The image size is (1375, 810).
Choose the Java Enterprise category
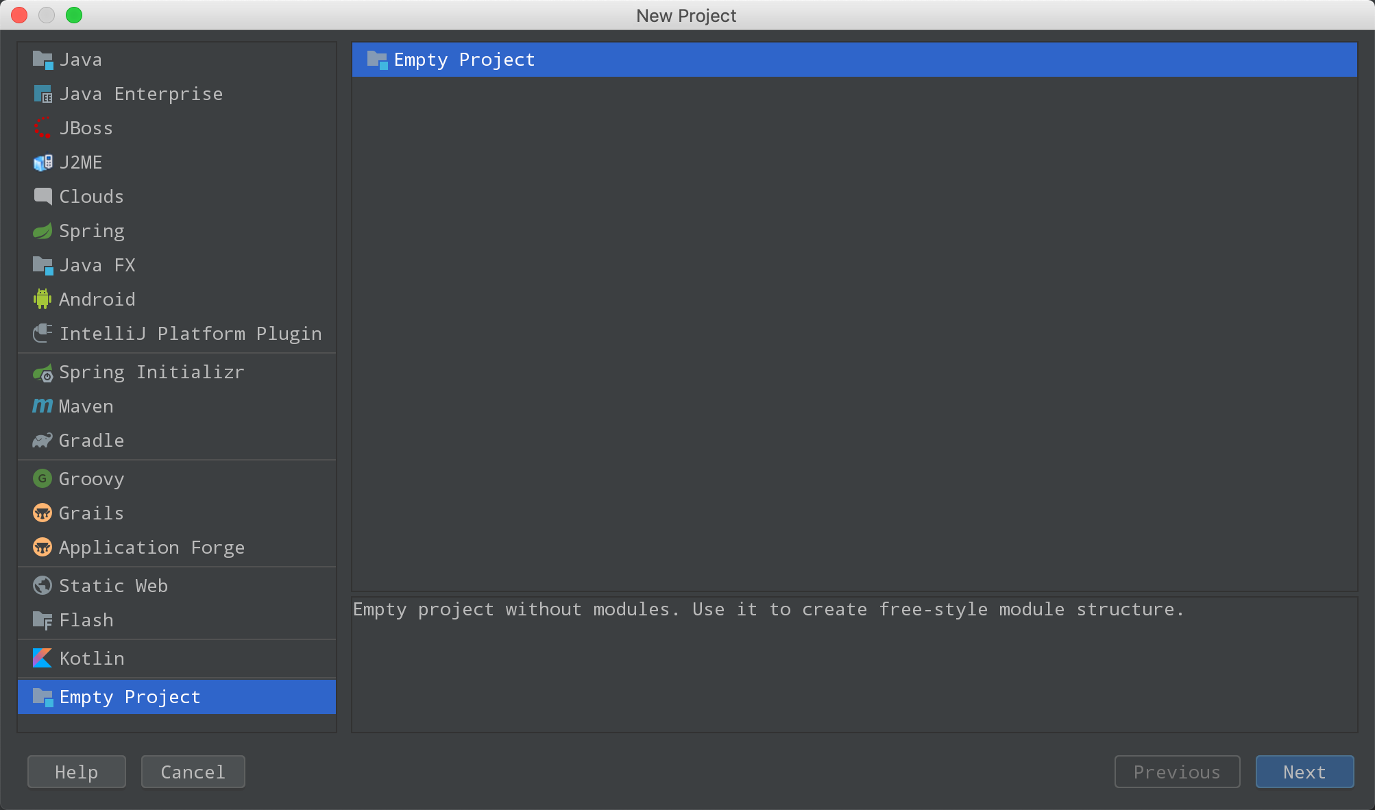(141, 94)
